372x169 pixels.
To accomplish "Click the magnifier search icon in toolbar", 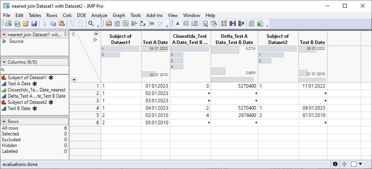I will (x=91, y=24).
